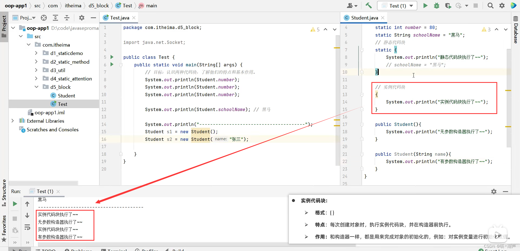Click the stop square in the top toolbar
This screenshot has height=251, width=520.
pyautogui.click(x=476, y=5)
